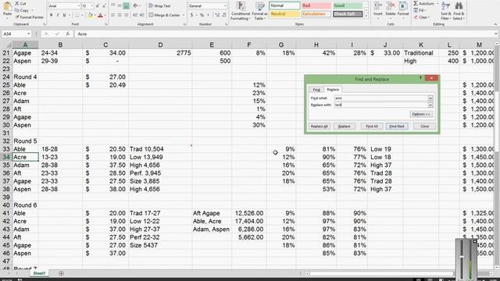Toggle align text right

pyautogui.click(x=127, y=15)
